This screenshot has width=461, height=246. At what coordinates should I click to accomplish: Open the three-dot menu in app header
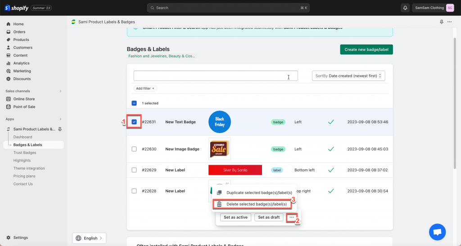point(450,22)
